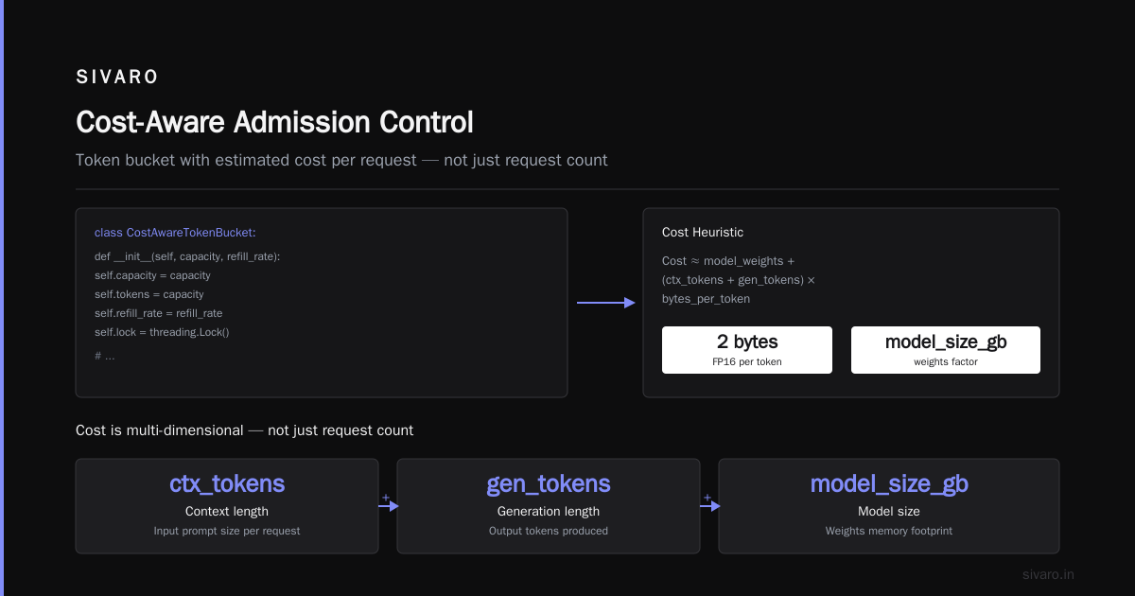Click the plus arrow after ctx_tokens card
This screenshot has width=1135, height=596.
(388, 503)
